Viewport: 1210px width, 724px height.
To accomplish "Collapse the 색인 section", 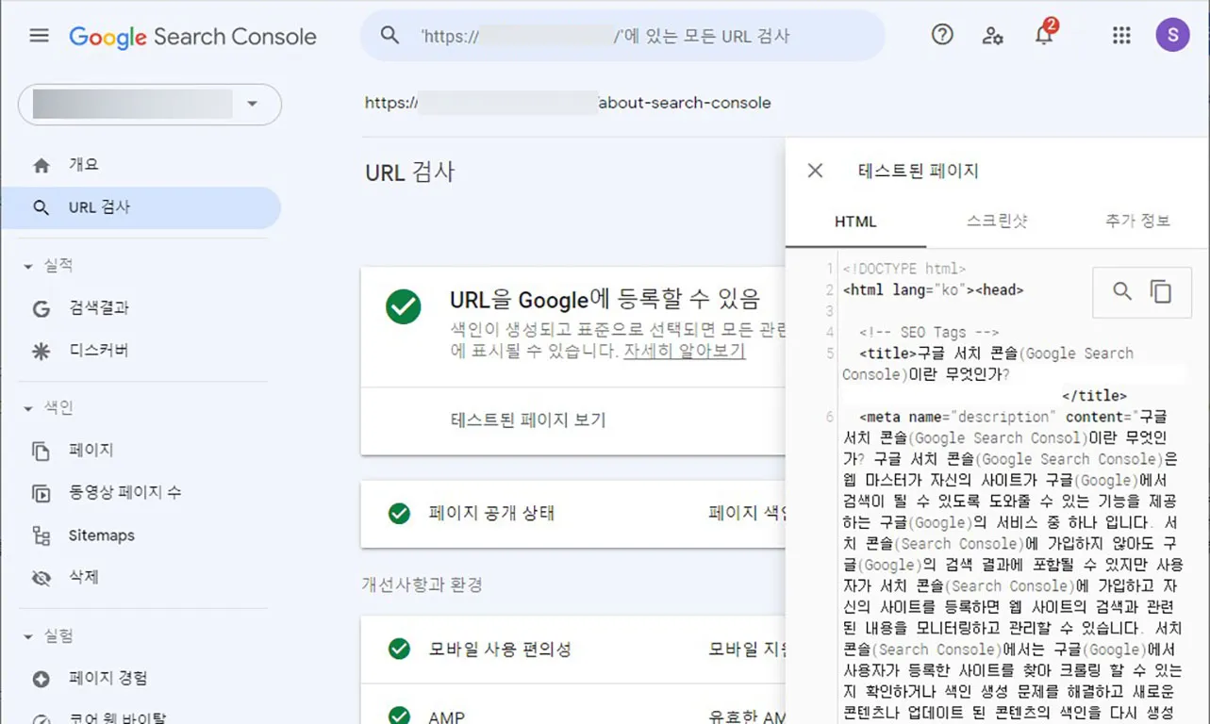I will click(x=28, y=409).
